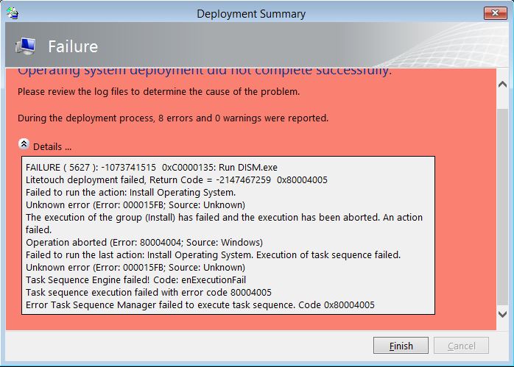Click the vertical scrollbar thumb

pos(502,207)
